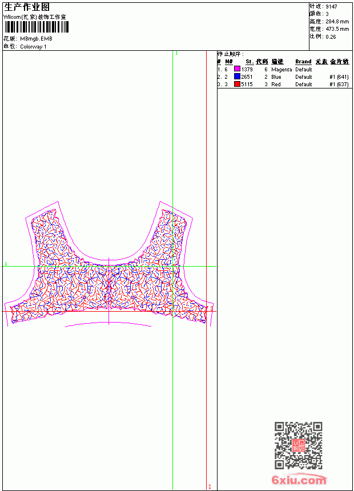The image size is (354, 491).
Task: Click the red stamp in QR center
Action: 299,445
